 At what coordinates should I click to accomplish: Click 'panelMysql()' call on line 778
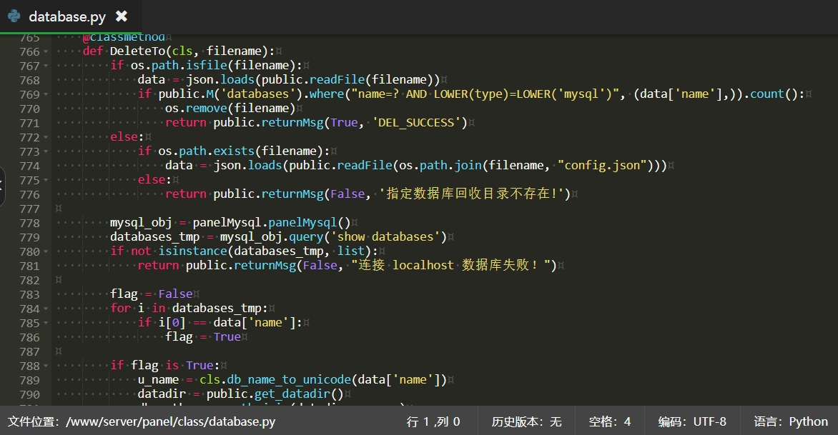310,223
